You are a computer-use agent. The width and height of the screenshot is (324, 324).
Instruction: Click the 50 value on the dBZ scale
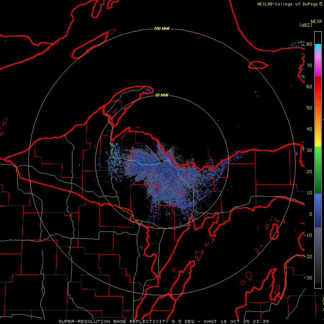point(309,108)
